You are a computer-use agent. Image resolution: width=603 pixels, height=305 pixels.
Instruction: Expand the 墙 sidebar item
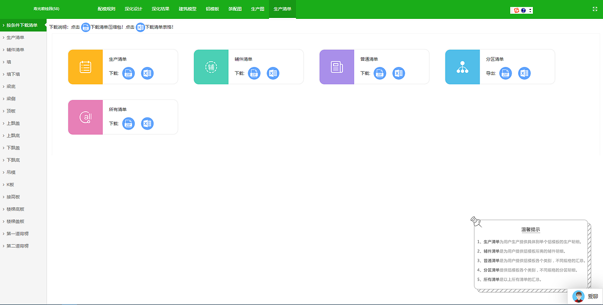23,62
